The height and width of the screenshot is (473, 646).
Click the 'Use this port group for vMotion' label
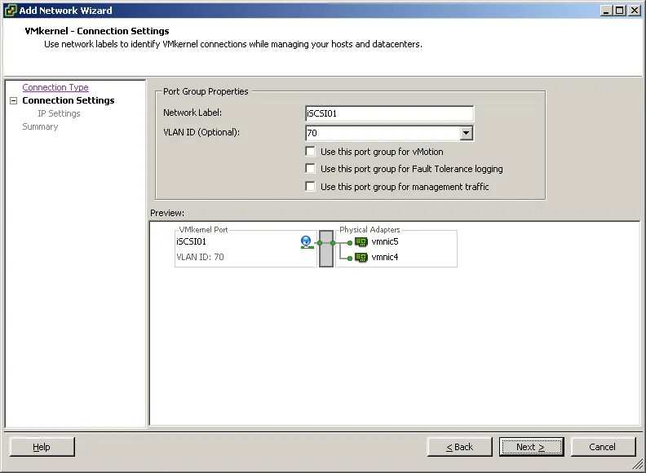(382, 152)
